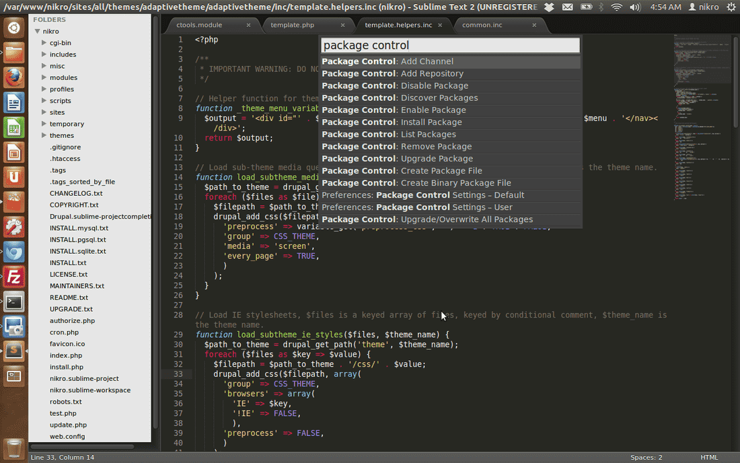This screenshot has height=463, width=740.
Task: Open the session gear menu icon
Action: [x=731, y=7]
